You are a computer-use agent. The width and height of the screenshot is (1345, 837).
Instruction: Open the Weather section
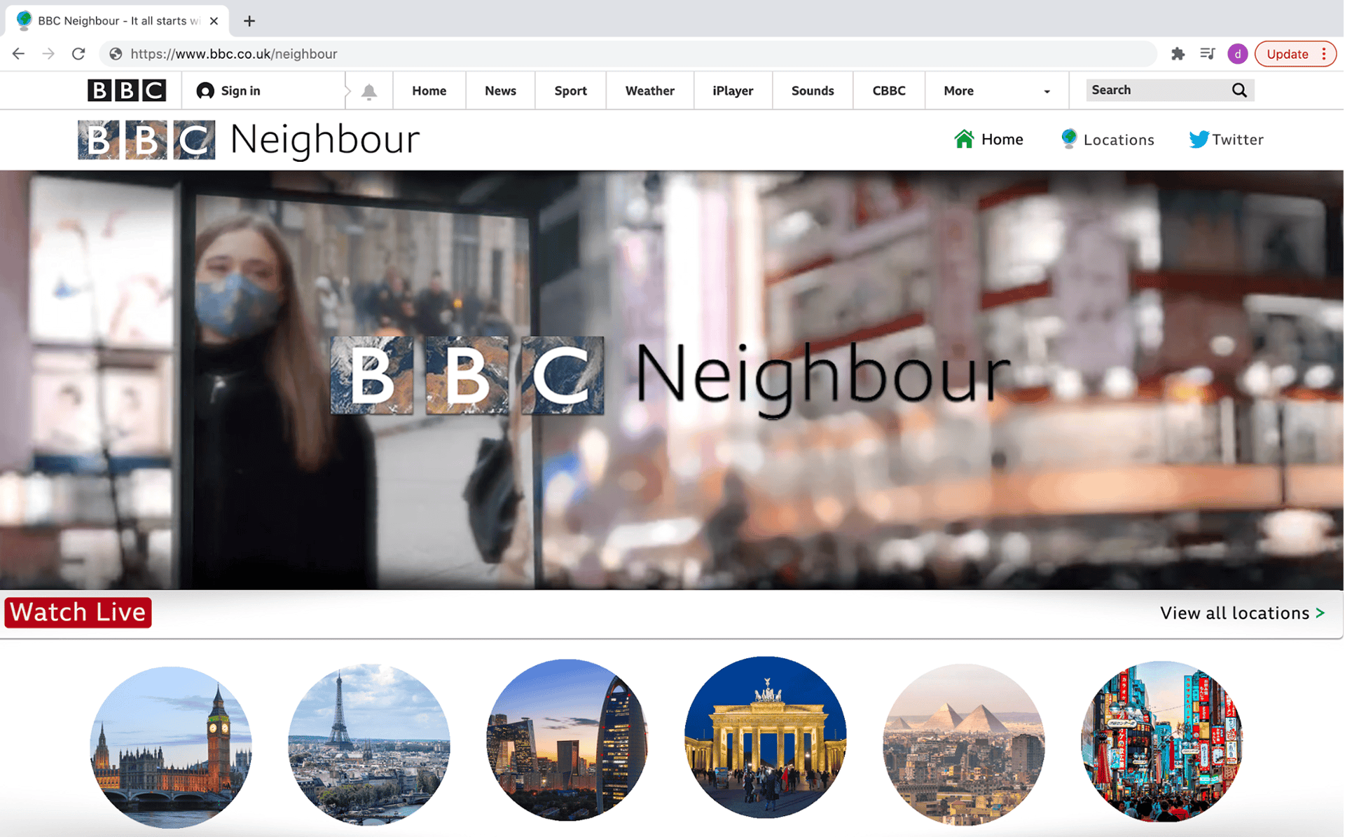pyautogui.click(x=650, y=90)
